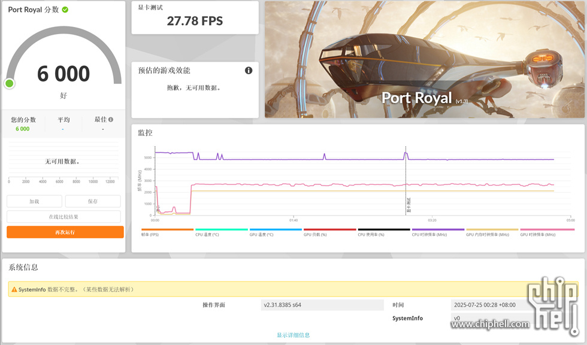
Task: Click the time field 2025-07-25 00:28 +08:00
Action: pos(491,305)
